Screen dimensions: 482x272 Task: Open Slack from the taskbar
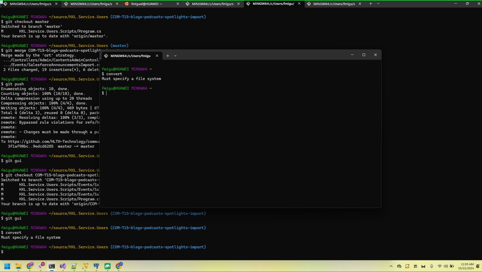[x=41, y=266]
